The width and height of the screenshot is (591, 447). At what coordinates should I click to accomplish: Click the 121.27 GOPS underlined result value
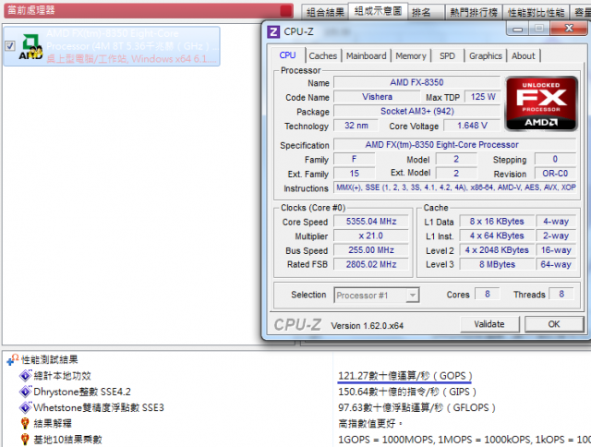(x=405, y=376)
